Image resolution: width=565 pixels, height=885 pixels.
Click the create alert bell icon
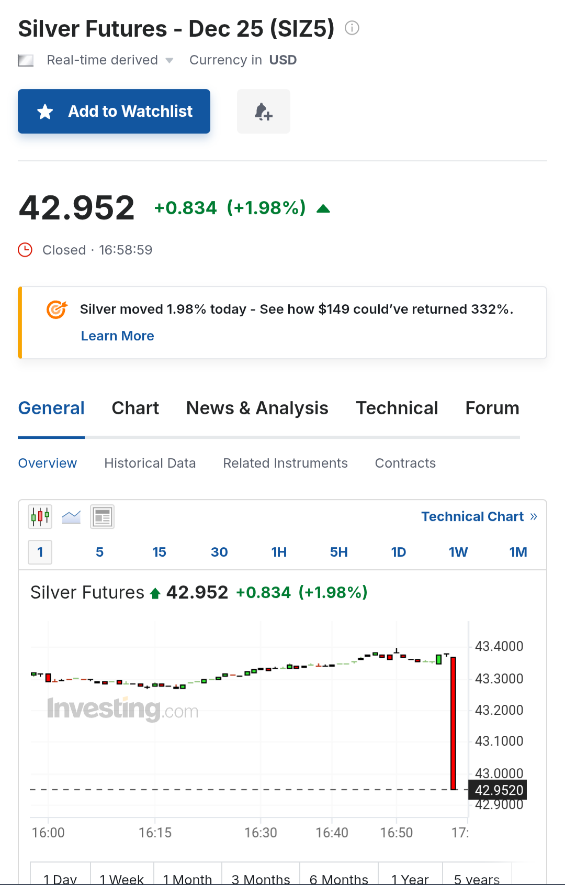click(x=263, y=112)
